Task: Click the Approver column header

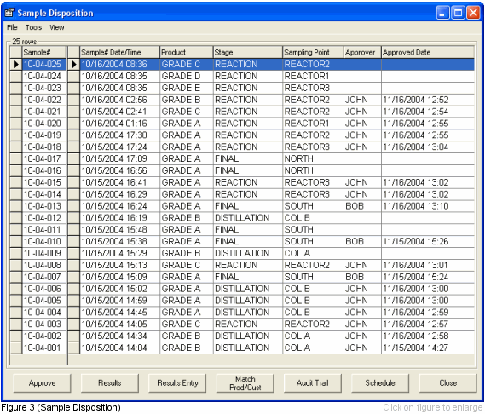Action: coord(362,52)
